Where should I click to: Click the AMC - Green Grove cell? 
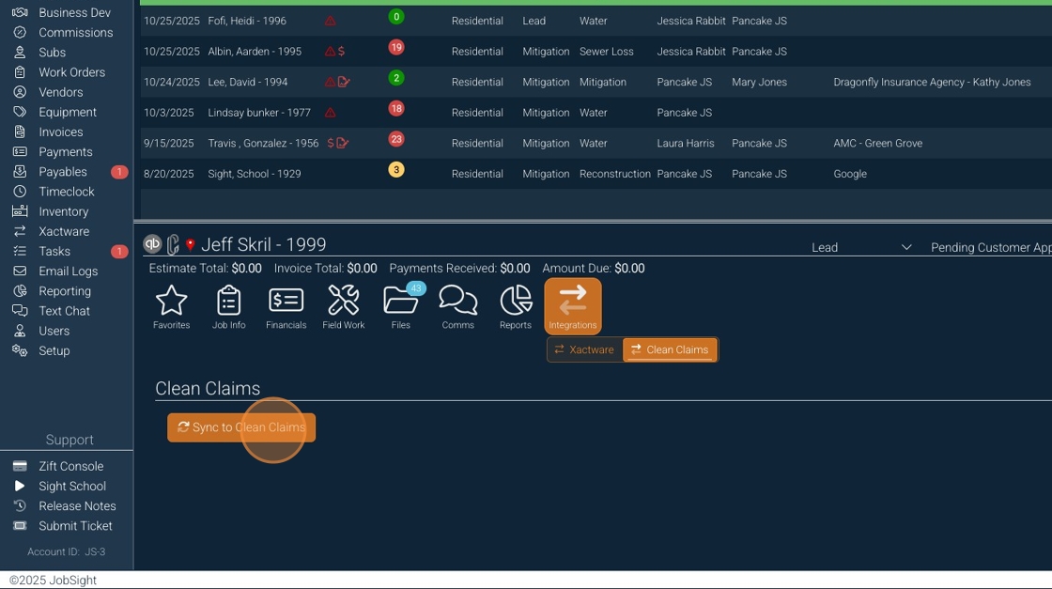[877, 143]
